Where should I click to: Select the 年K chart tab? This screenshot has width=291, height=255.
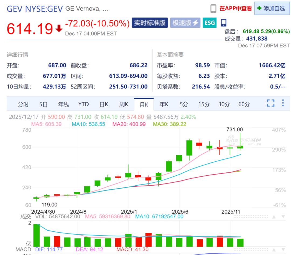[x=164, y=104]
